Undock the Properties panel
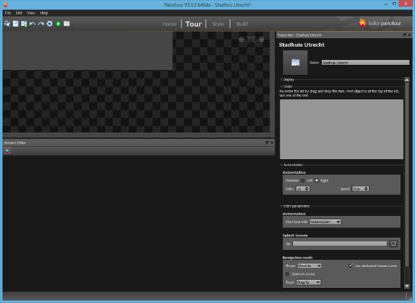The image size is (415, 303). (404, 35)
